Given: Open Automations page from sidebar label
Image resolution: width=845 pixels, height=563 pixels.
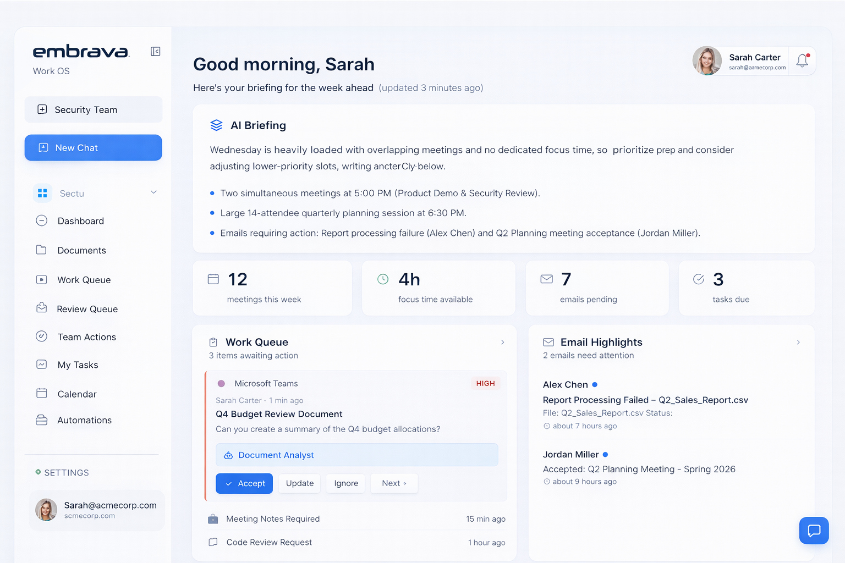Looking at the screenshot, I should click(x=85, y=420).
